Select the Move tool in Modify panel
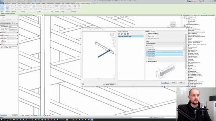Screen dimensions: 216x121 click(31, 9)
